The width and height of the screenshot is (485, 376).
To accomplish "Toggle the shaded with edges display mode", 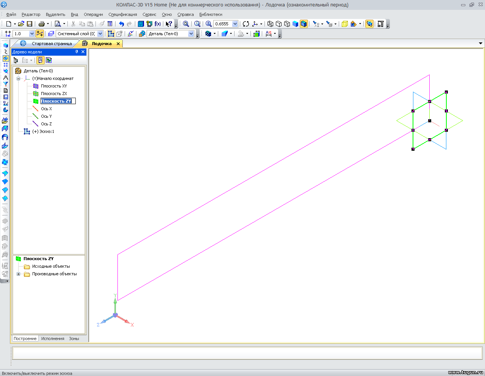I will point(304,24).
